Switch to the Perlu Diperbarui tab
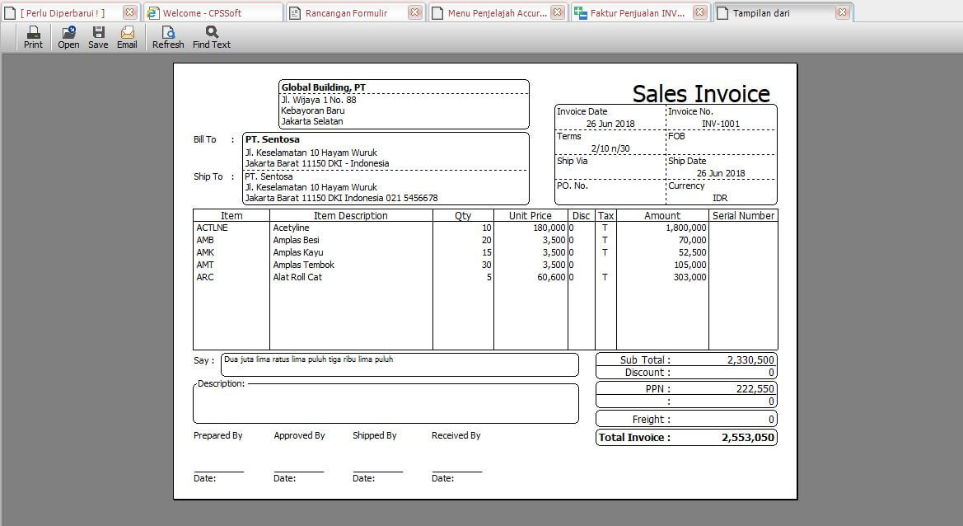This screenshot has height=526, width=963. (x=63, y=13)
